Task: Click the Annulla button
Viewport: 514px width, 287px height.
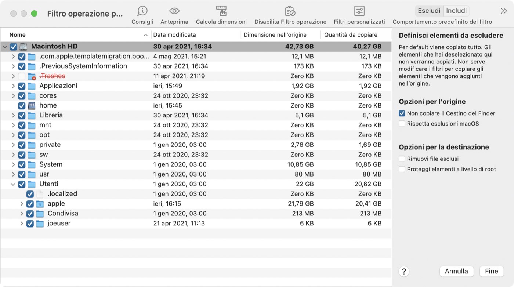Action: 456,272
